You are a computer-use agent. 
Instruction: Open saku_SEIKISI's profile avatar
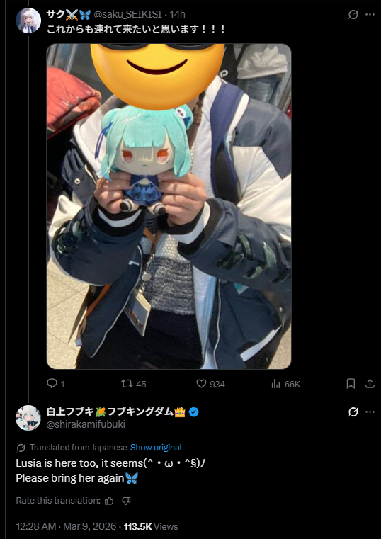pos(28,21)
